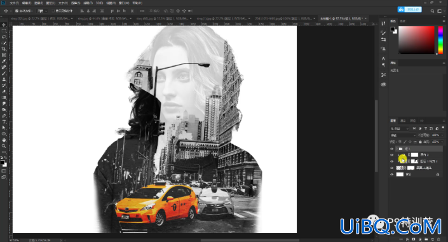This screenshot has height=242, width=448.
Task: Hide the Group 1 layer via eye icon
Action: 391,149
